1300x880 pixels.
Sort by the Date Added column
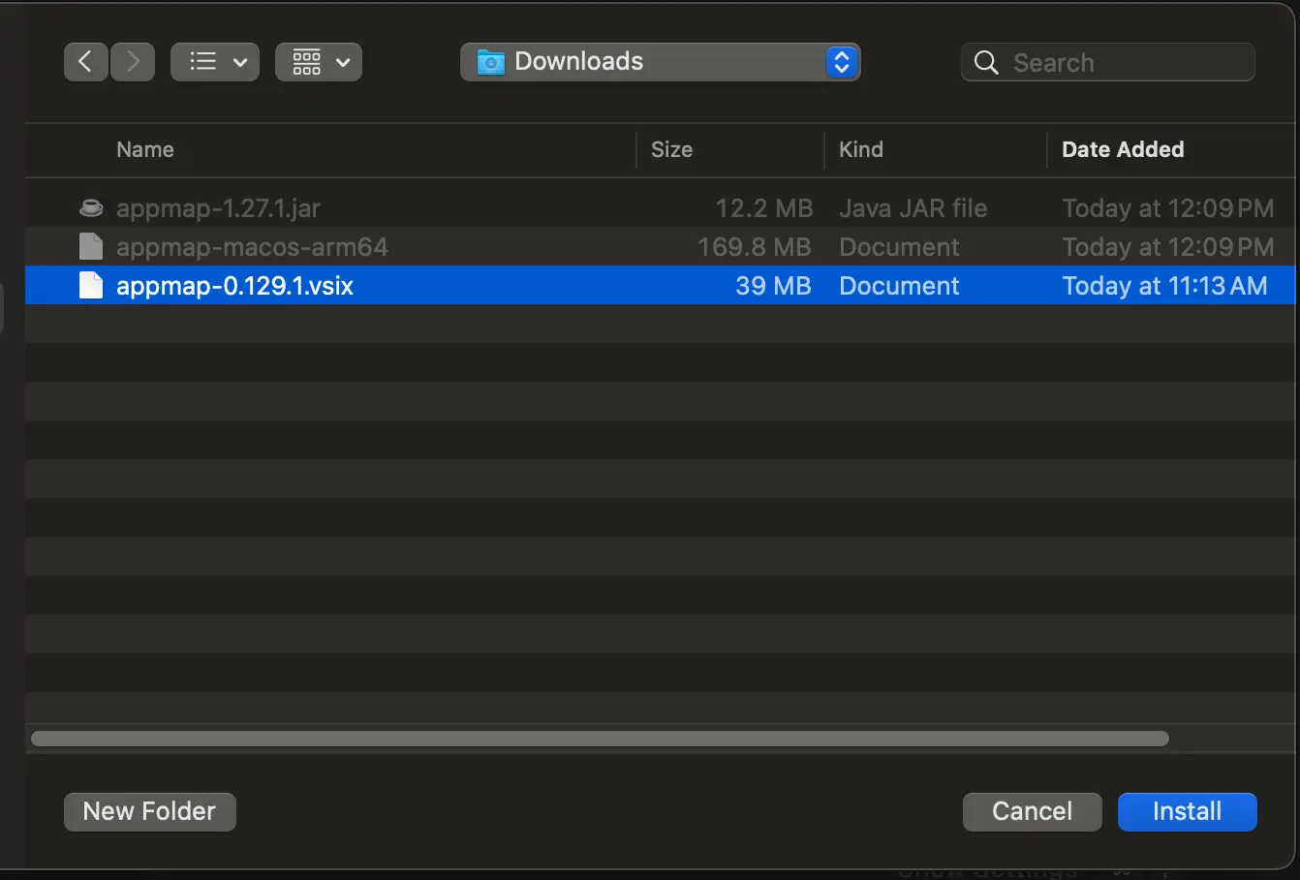(x=1123, y=149)
